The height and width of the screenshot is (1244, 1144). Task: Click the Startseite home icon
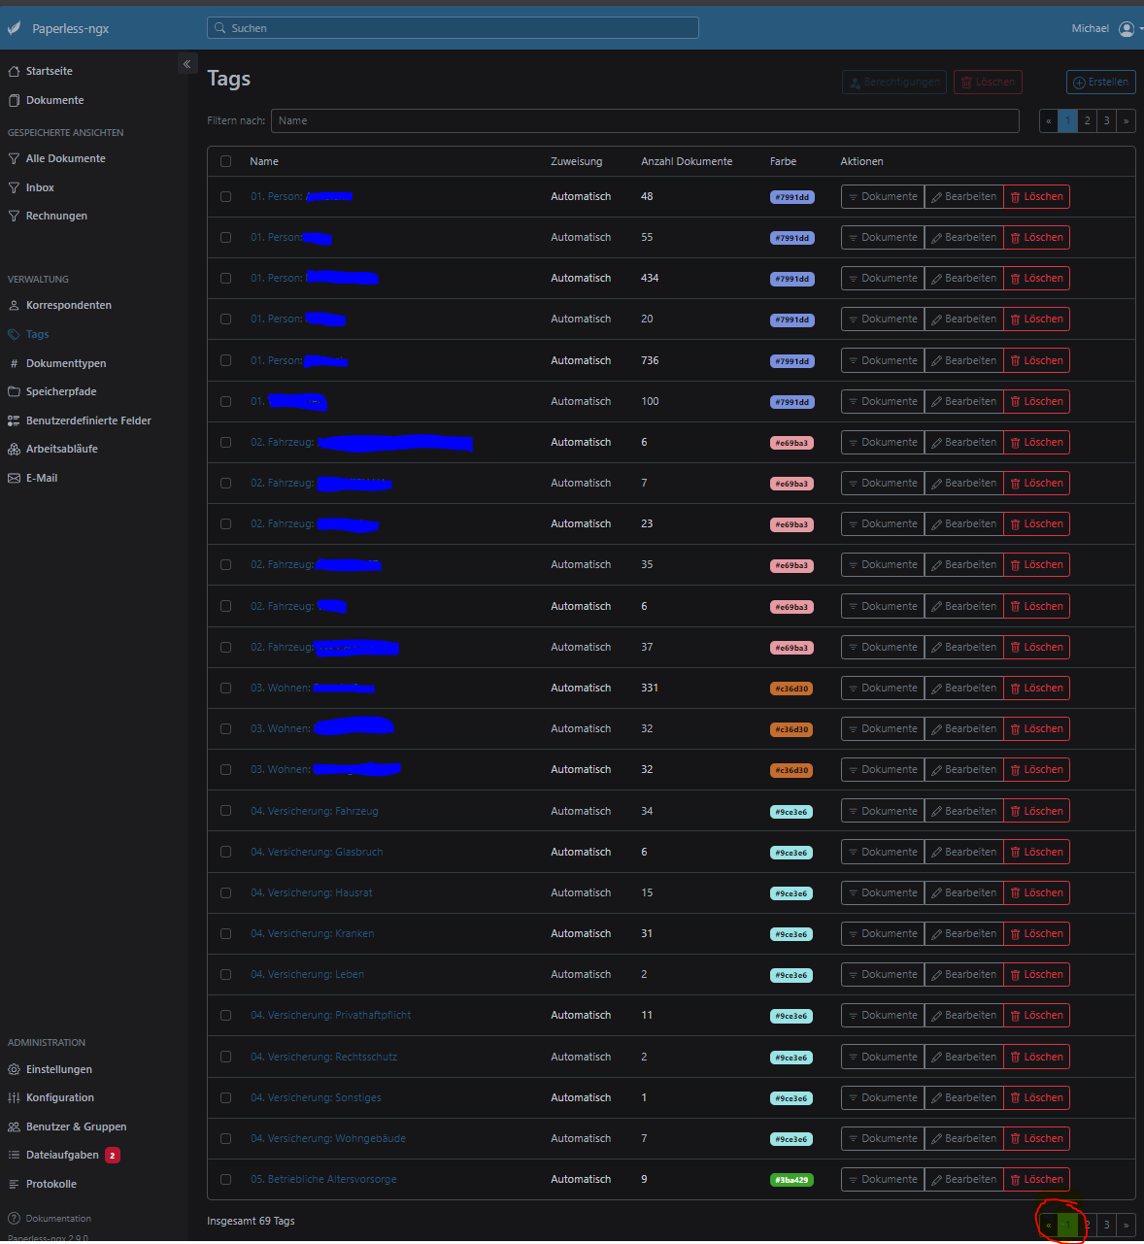click(x=14, y=71)
